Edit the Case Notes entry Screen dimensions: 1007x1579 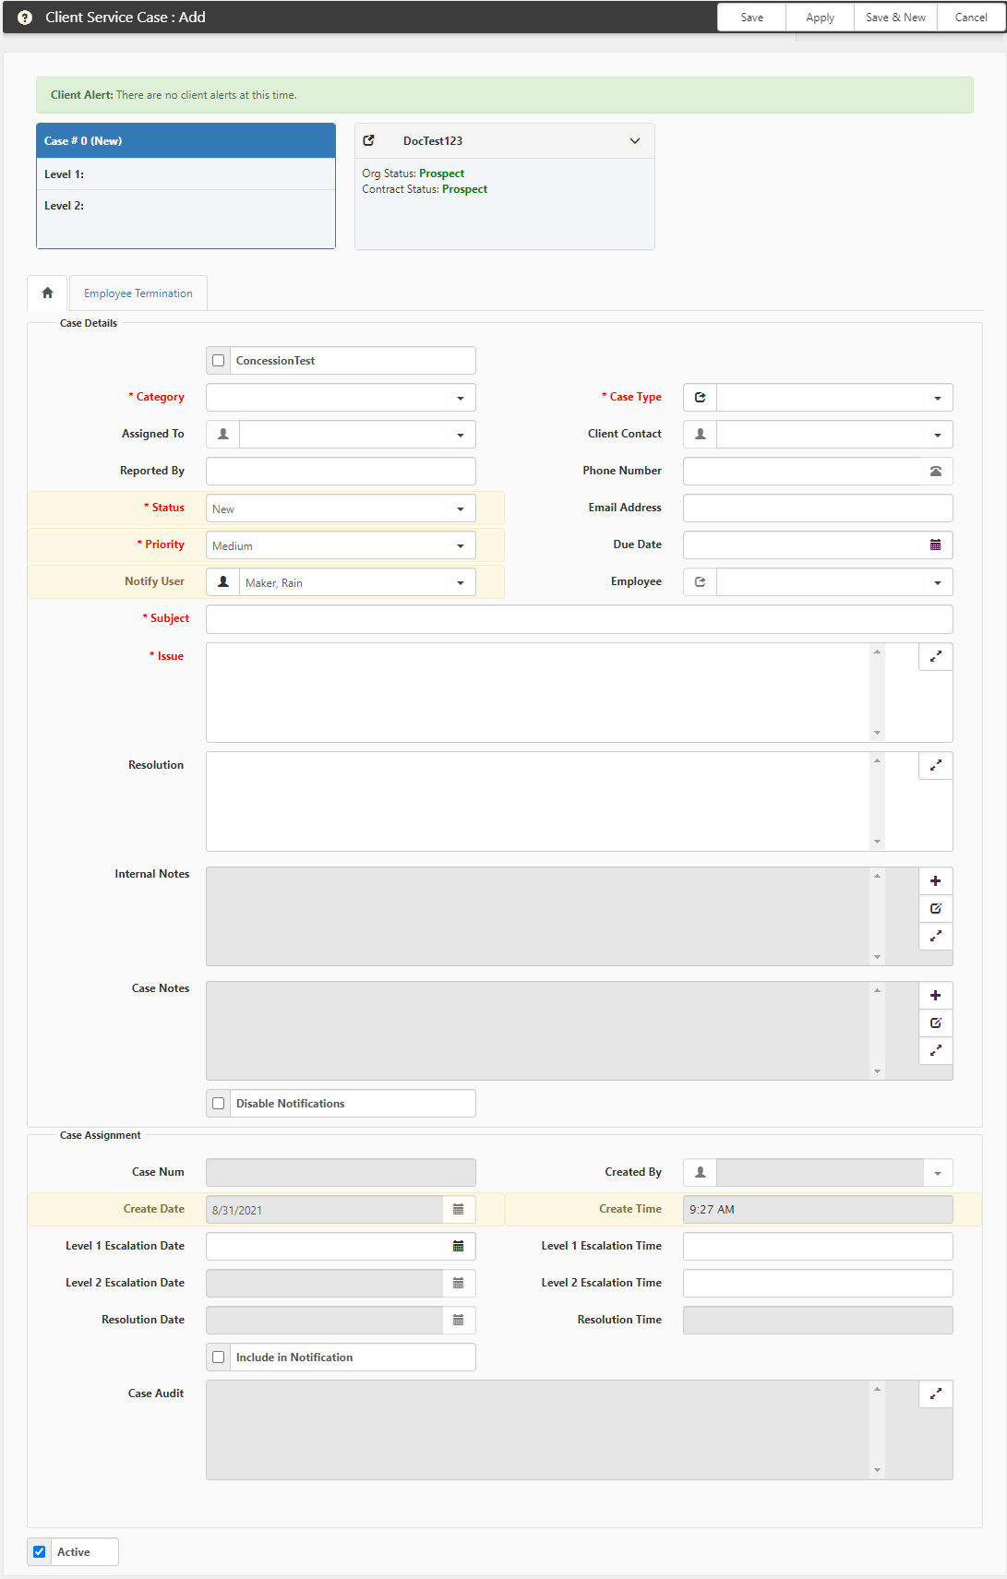[x=935, y=1023]
